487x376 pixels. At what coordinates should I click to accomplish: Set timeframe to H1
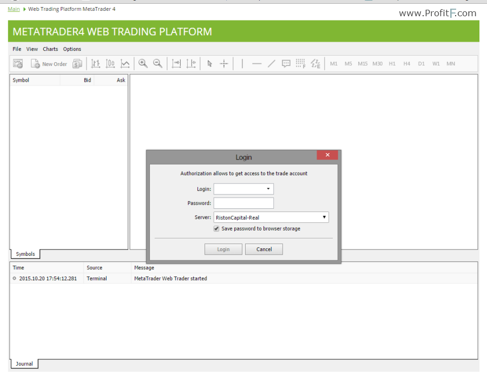(x=392, y=64)
